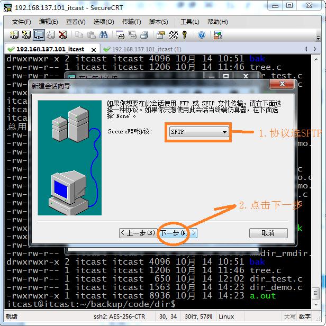The height and width of the screenshot is (326, 326).
Task: Click the 大写 caps lock indicator
Action: (x=289, y=316)
